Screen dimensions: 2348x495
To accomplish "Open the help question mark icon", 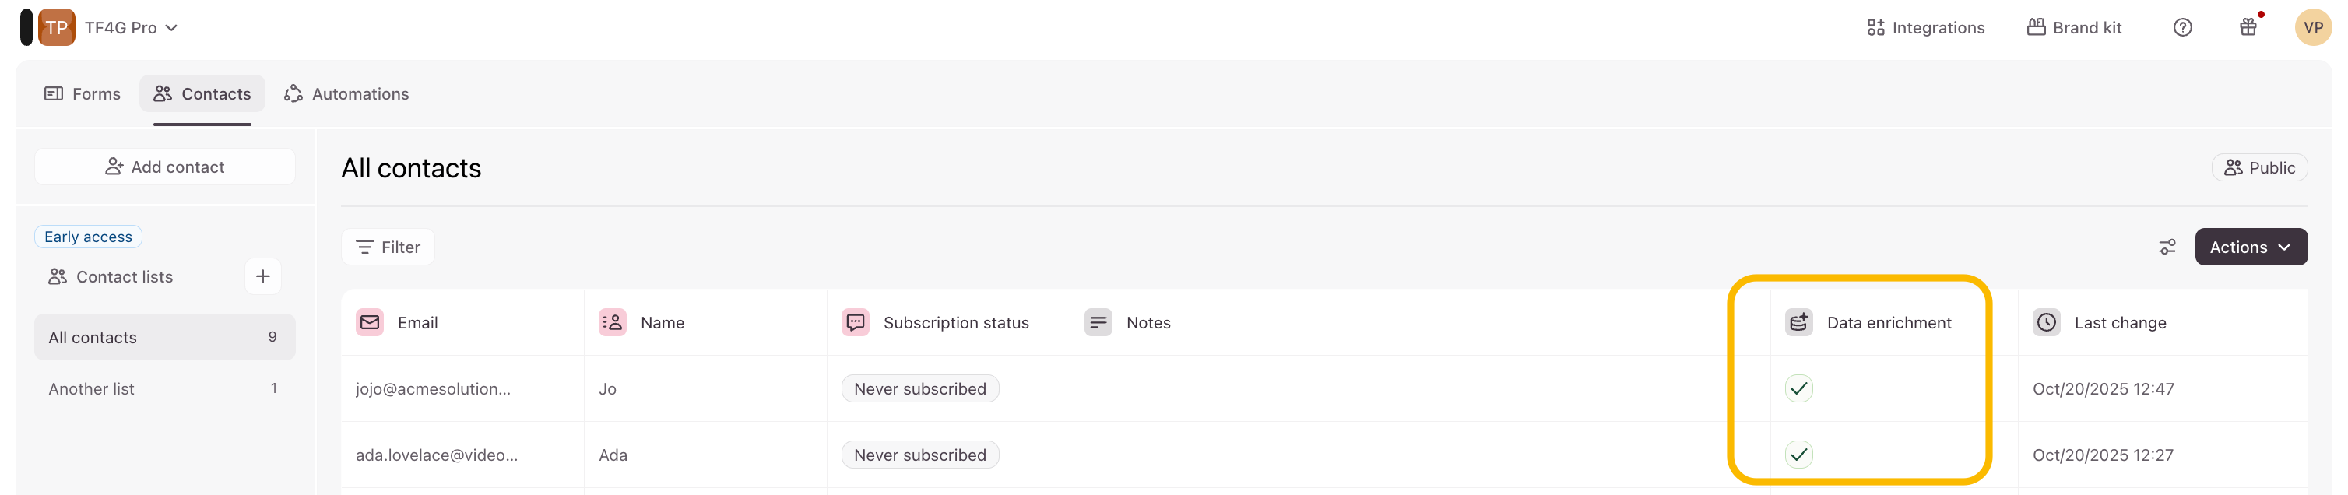I will 2182,27.
